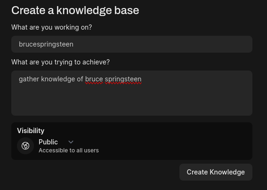The image size is (267, 190).
Task: Click the 'Accessible to all users' text
Action: tap(69, 150)
